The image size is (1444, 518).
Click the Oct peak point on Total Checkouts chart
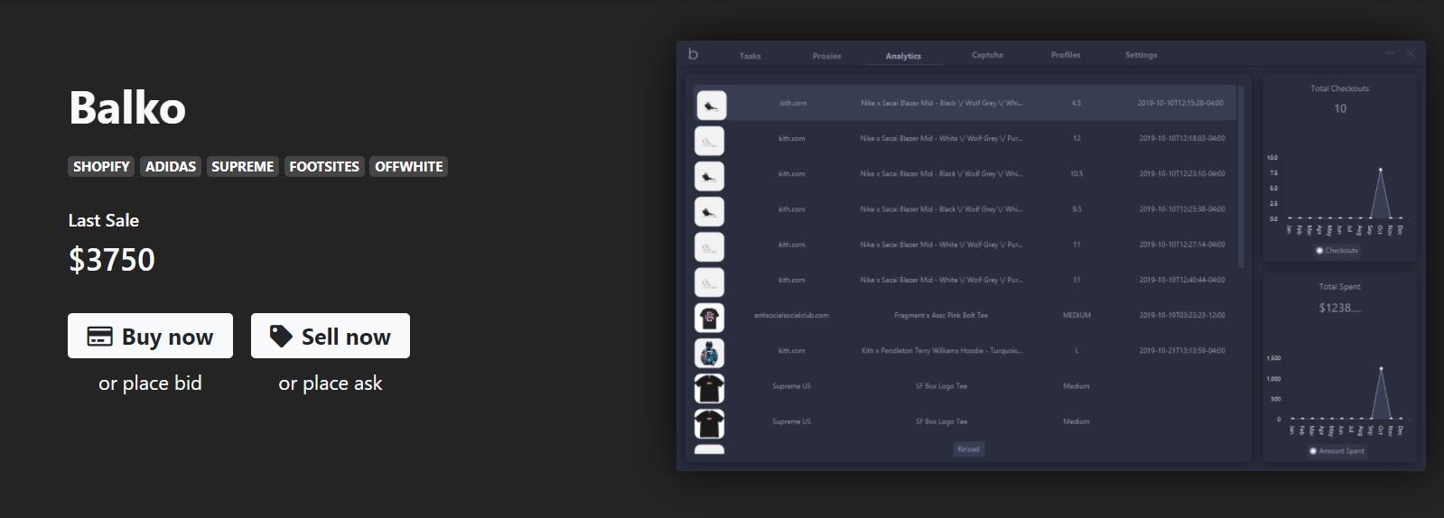(1380, 170)
